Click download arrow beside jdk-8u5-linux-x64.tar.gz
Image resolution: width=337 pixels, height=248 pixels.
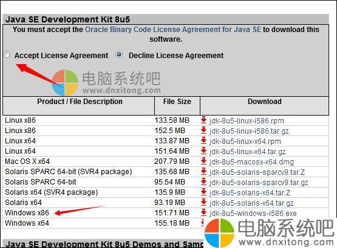(x=203, y=151)
